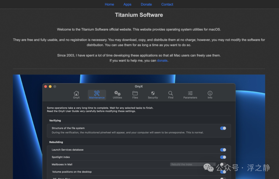This screenshot has width=279, height=179.
Task: Open the OnyX home toolbar icon
Action: click(76, 95)
